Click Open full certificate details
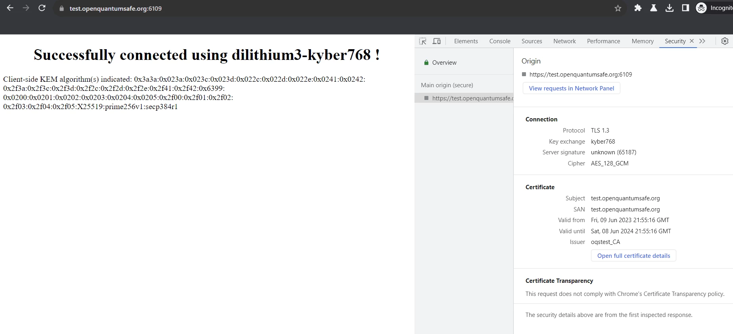The image size is (733, 334). coord(634,256)
